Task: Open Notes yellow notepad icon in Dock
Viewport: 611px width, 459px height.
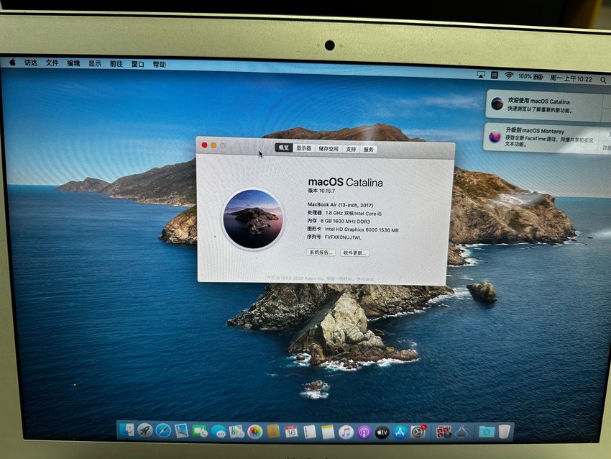Action: point(328,432)
